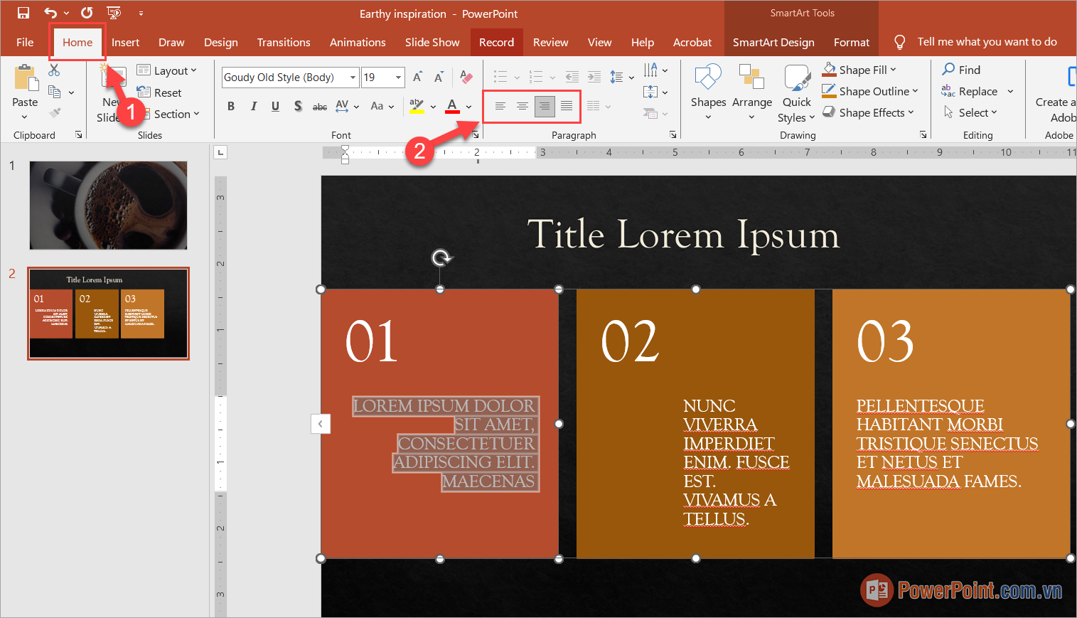
Task: Open the SmartArt Design tab
Action: pos(773,42)
